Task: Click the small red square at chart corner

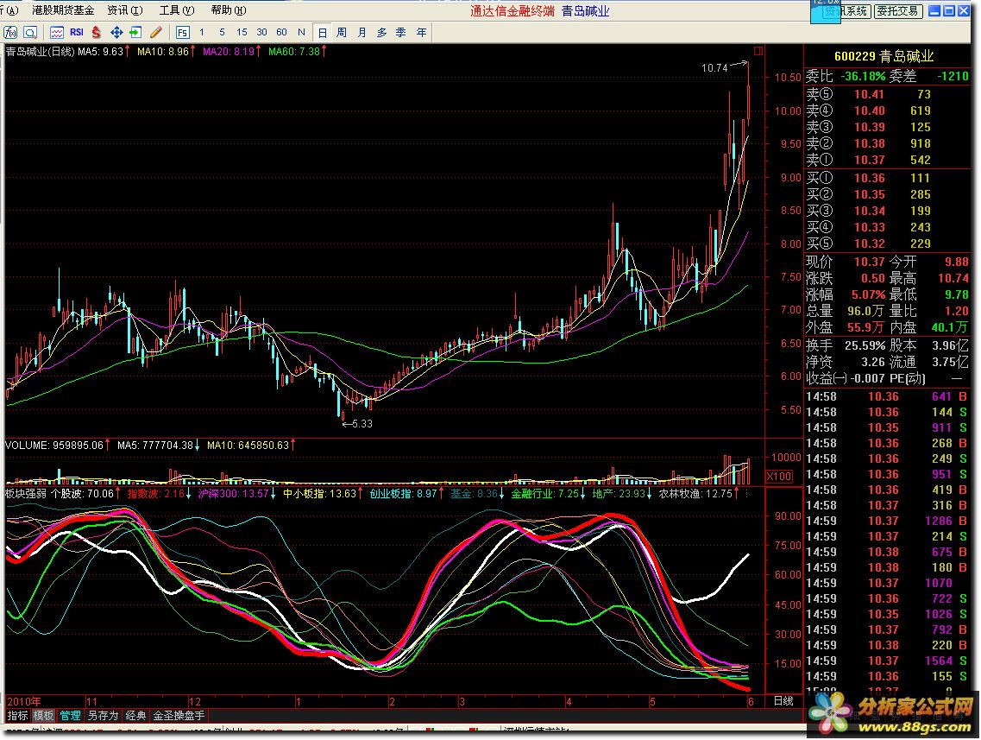Action: pyautogui.click(x=758, y=51)
